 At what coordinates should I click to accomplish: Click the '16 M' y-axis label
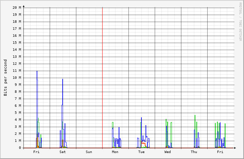point(17,36)
